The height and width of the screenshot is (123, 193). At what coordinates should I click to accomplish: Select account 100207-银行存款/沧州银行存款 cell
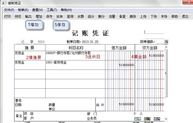pos(75,56)
